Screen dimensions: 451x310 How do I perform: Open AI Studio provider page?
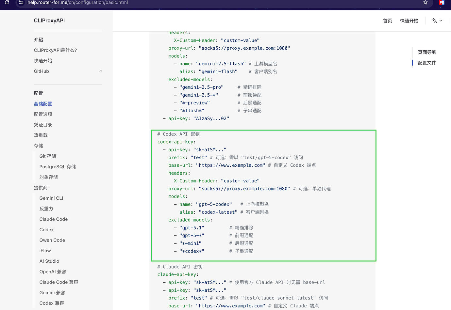coord(49,261)
